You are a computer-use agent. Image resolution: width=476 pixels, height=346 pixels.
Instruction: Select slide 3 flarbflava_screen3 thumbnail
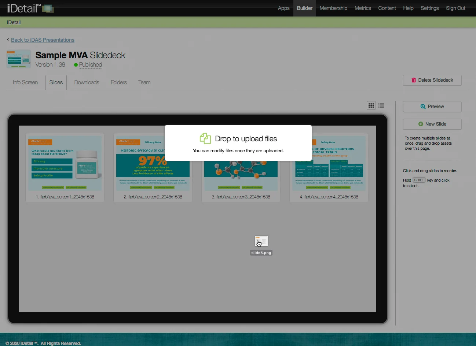click(241, 175)
